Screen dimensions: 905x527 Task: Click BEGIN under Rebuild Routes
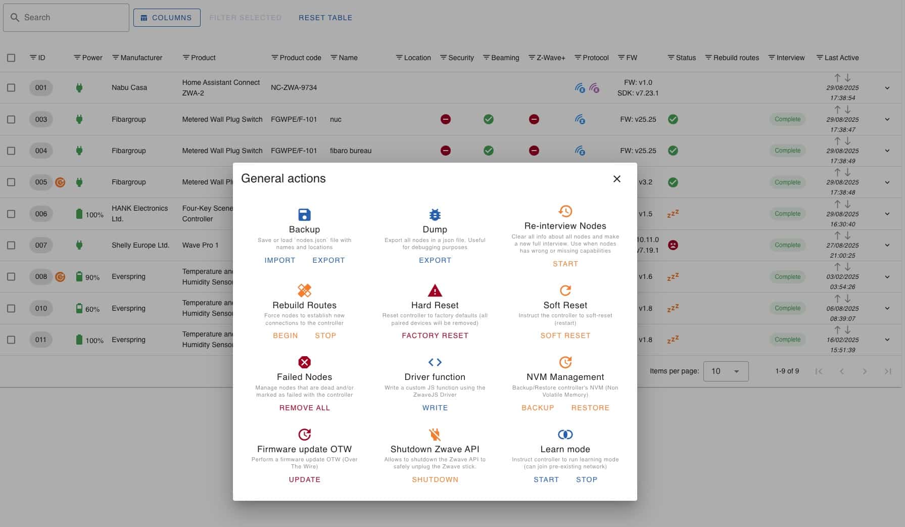point(285,336)
